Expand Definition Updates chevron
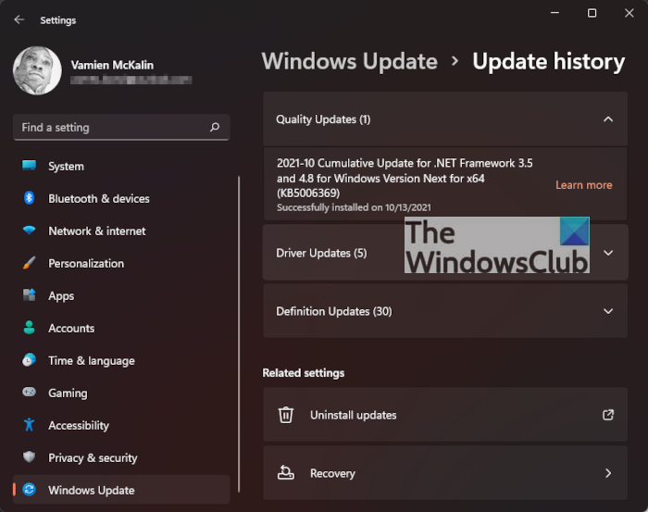Image resolution: width=648 pixels, height=512 pixels. [x=608, y=311]
